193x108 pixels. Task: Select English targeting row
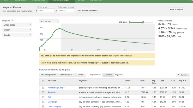17,30
